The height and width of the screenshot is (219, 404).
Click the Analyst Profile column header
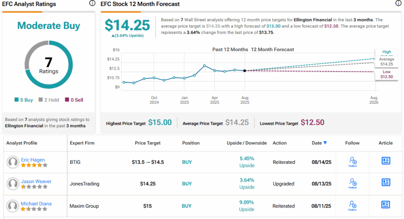tap(22, 143)
